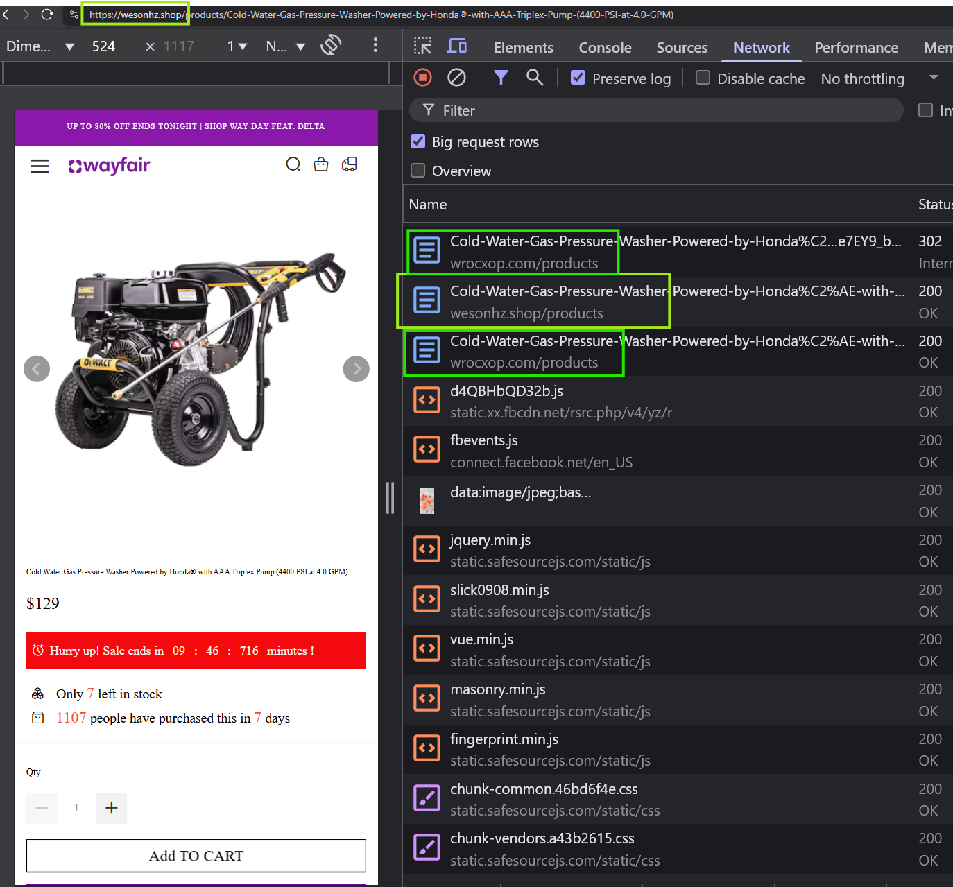Sort requests by the Name column header
The height and width of the screenshot is (887, 953).
pos(658,205)
